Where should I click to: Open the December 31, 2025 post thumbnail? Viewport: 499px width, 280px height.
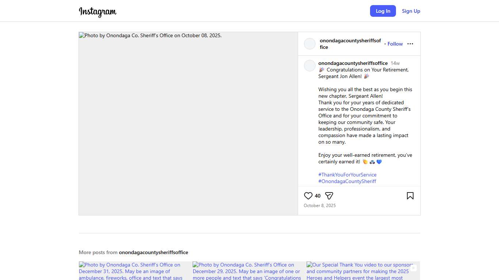(135, 271)
